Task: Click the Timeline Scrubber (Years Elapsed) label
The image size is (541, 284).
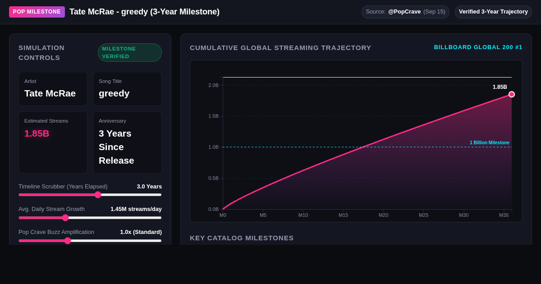Action: pyautogui.click(x=63, y=187)
